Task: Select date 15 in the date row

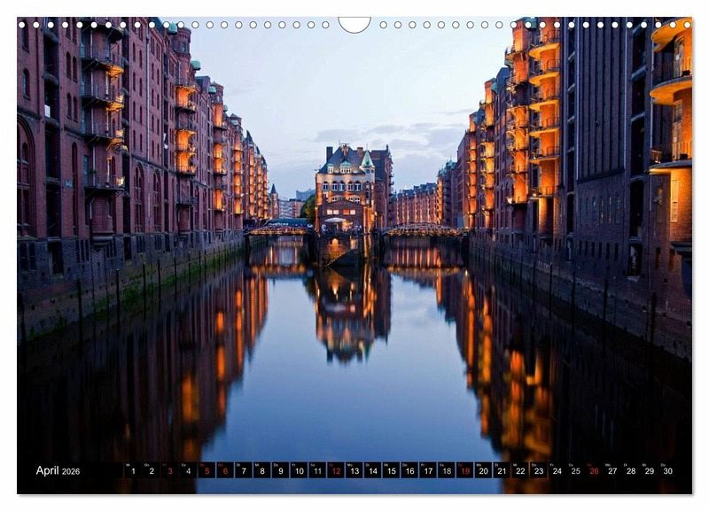Action: 391,471
